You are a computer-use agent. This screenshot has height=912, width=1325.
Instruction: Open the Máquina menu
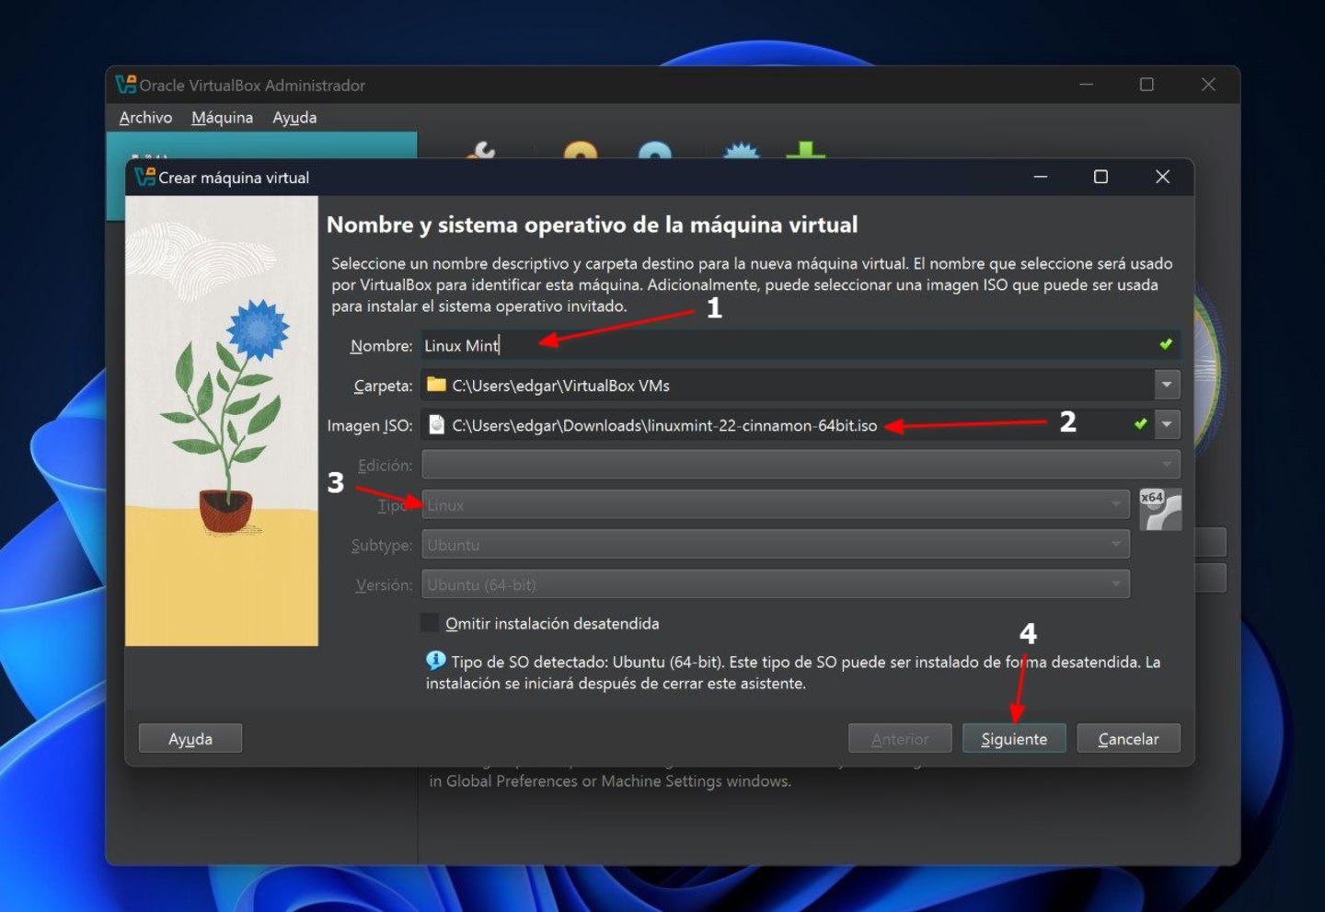coord(222,117)
